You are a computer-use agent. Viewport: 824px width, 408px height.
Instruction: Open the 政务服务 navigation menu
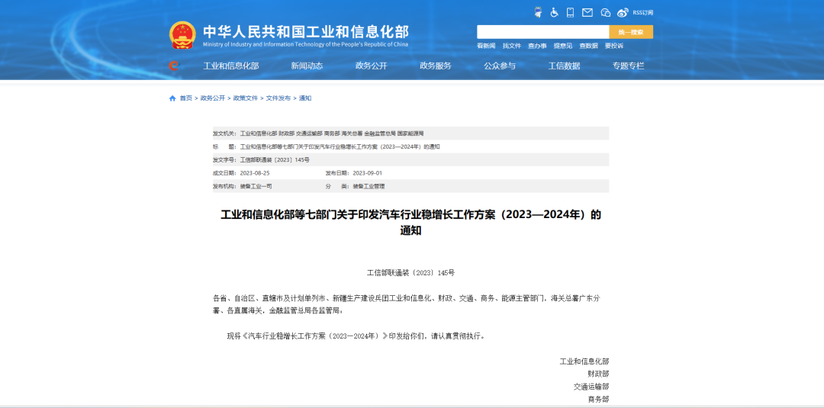point(435,66)
